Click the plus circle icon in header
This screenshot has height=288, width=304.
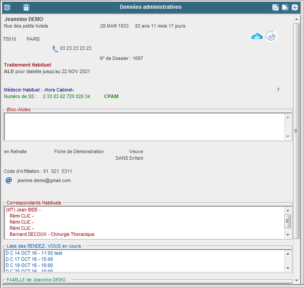click(x=295, y=7)
